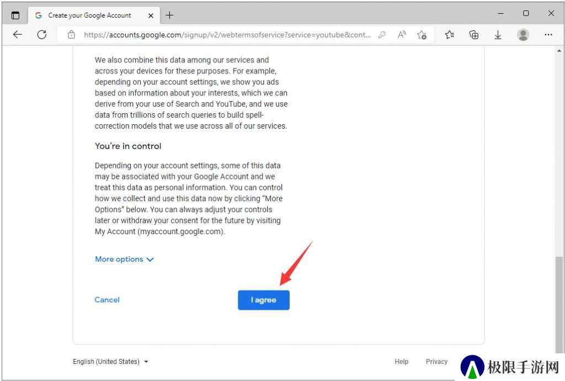Image resolution: width=565 pixels, height=381 pixels.
Task: Reload the current page
Action: click(42, 35)
